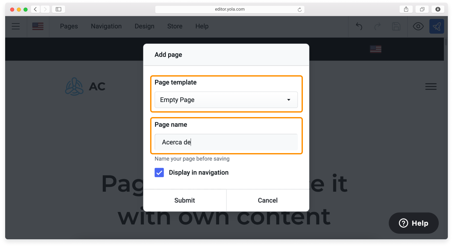Click the publish rocket icon
453x247 pixels.
[x=437, y=26]
